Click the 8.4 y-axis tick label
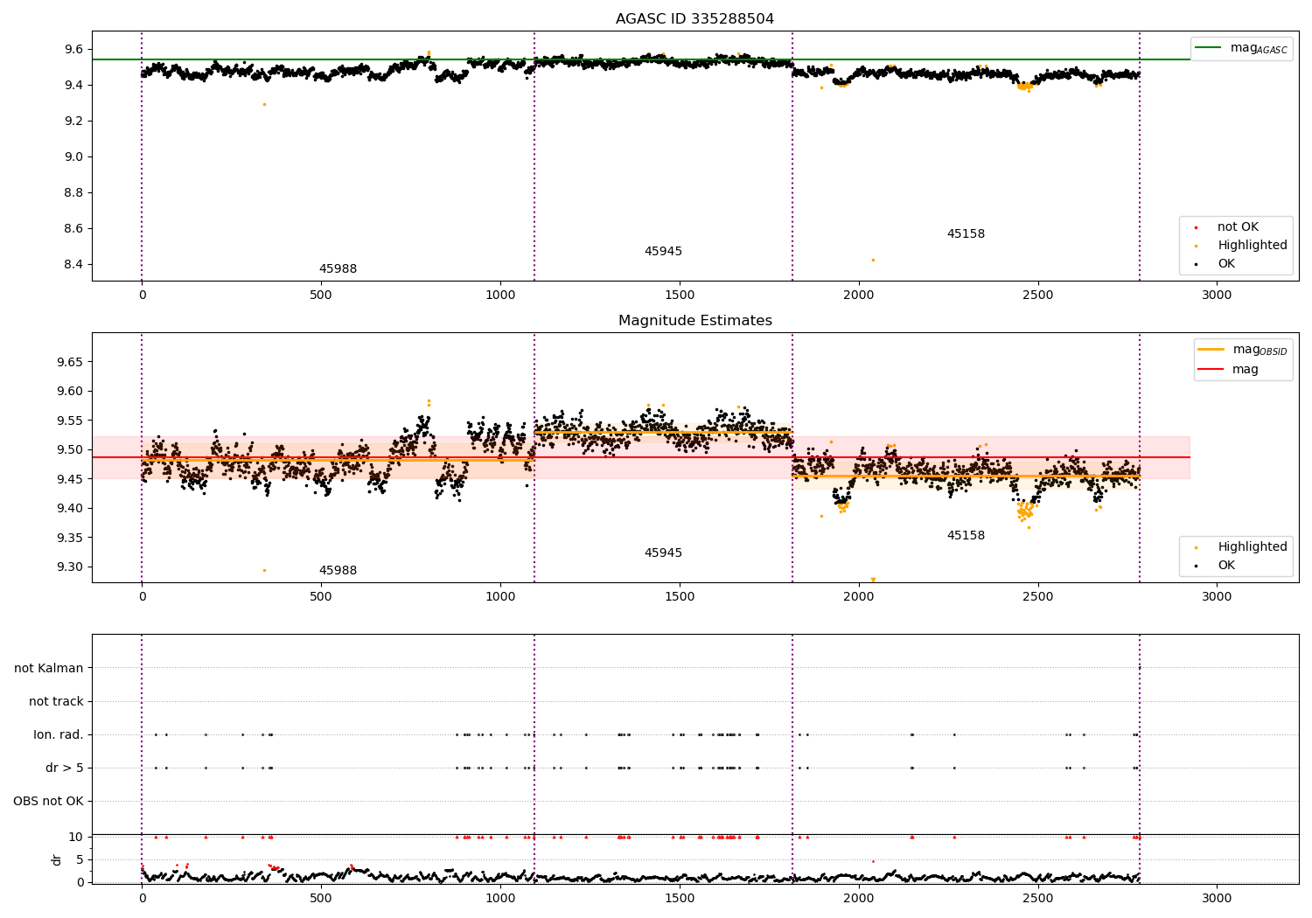 [x=74, y=265]
